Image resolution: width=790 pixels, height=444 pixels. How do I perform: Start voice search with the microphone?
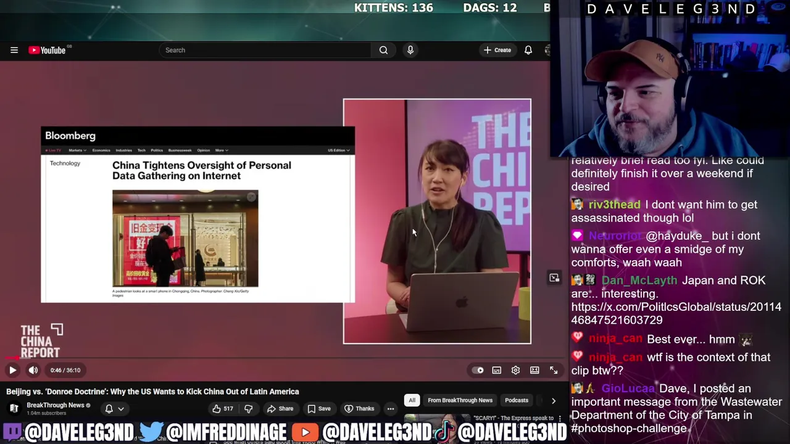[x=410, y=50]
